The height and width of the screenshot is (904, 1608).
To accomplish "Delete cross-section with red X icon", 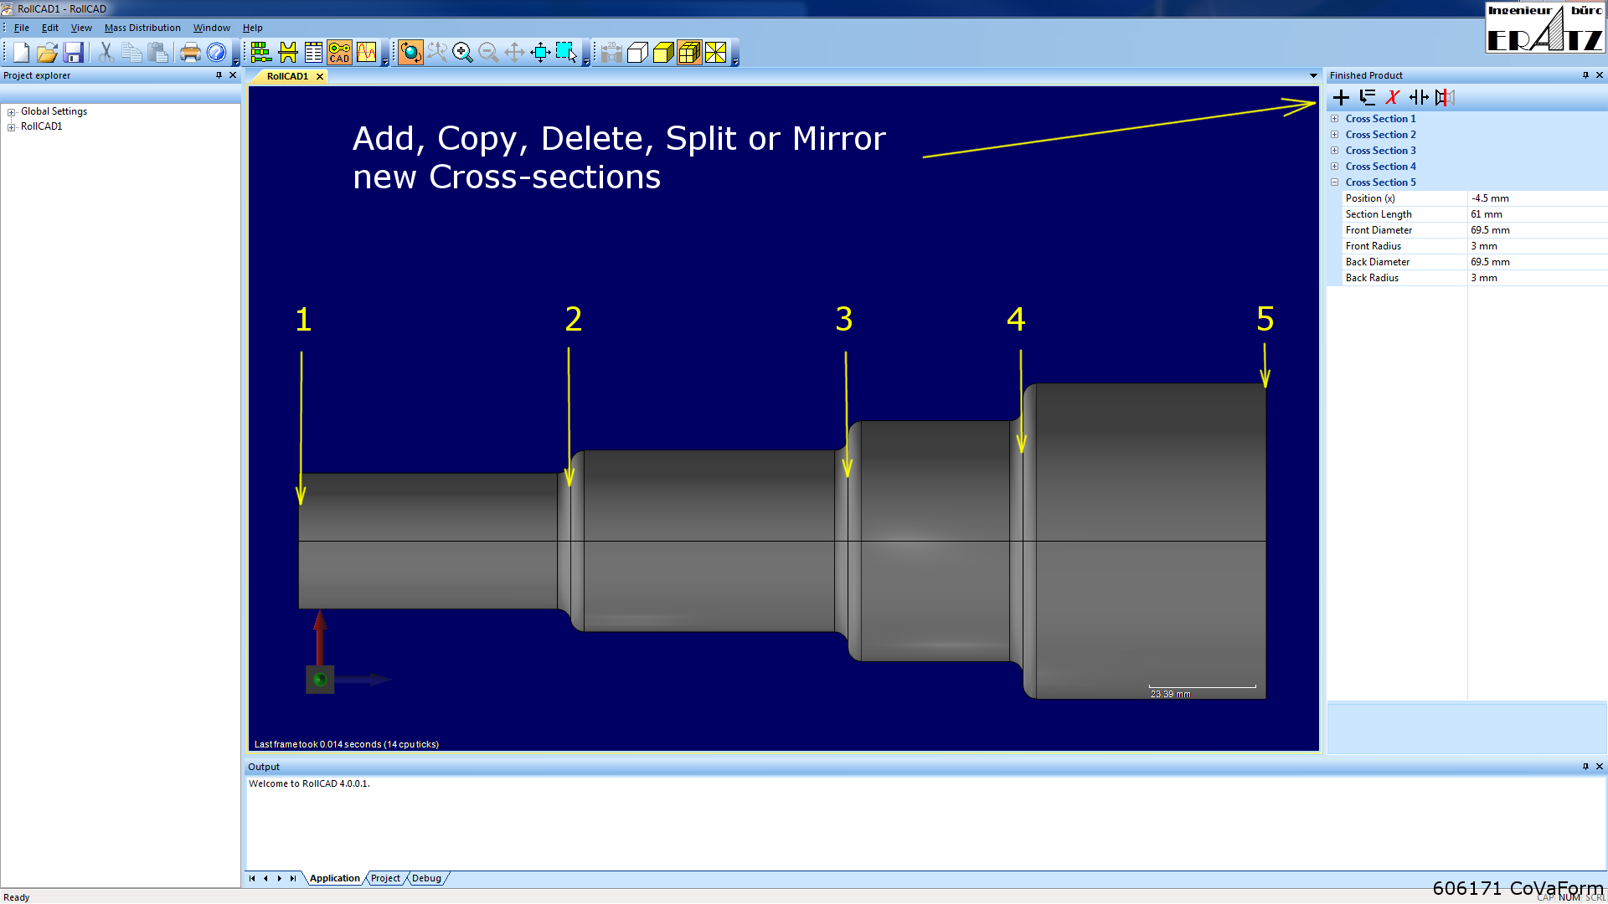I will point(1392,98).
